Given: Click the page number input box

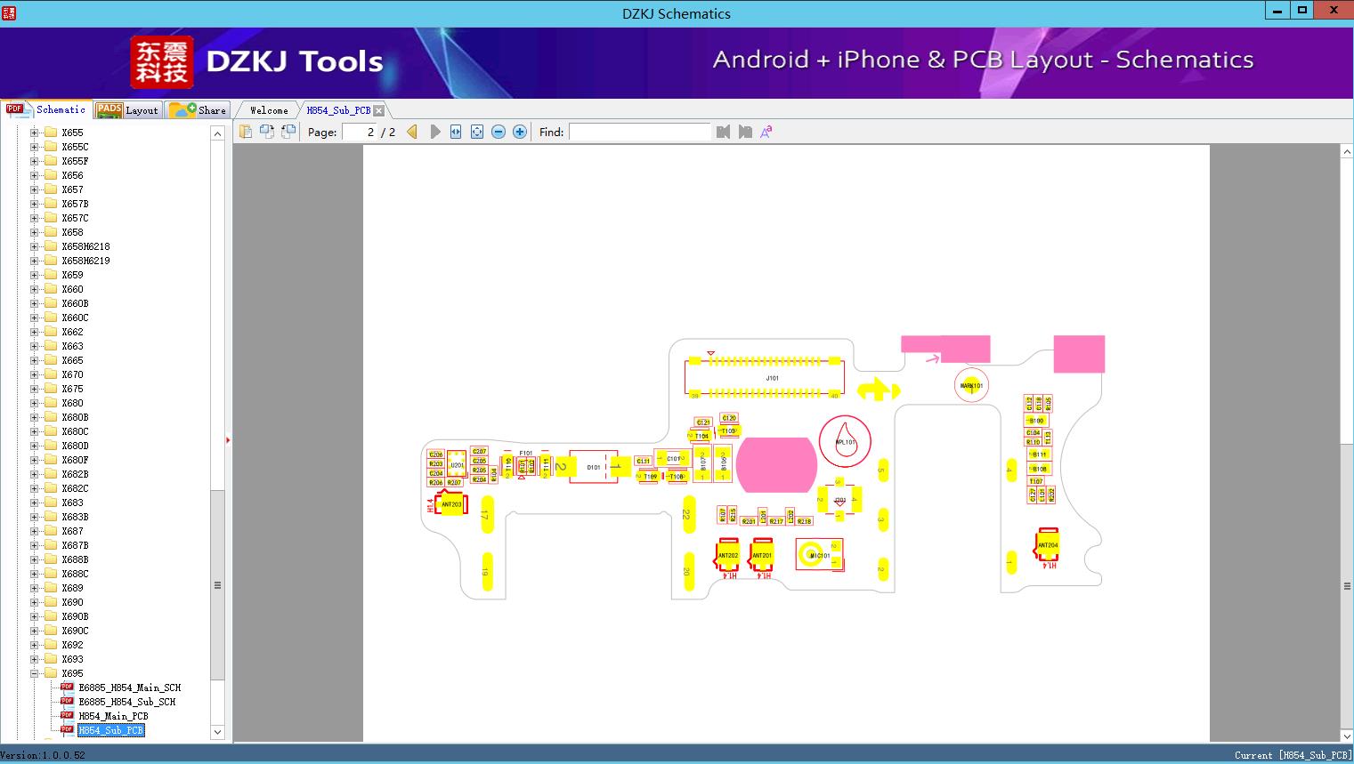Looking at the screenshot, I should coord(361,132).
